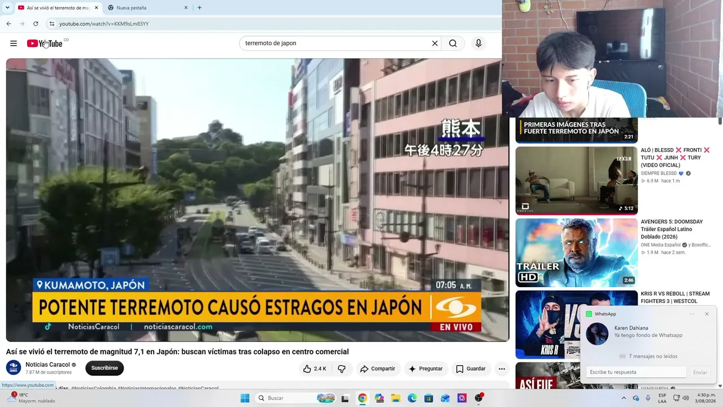Open Primeras imágenes tras terremoto thumbnail
The image size is (723, 407).
click(576, 130)
